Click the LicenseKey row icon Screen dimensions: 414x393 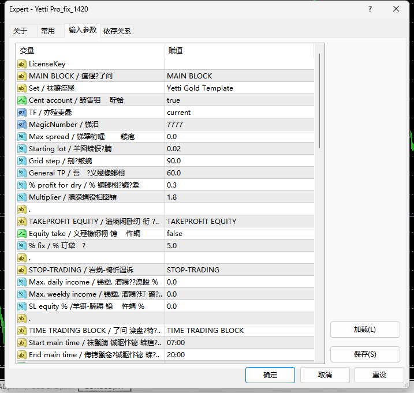(x=22, y=64)
